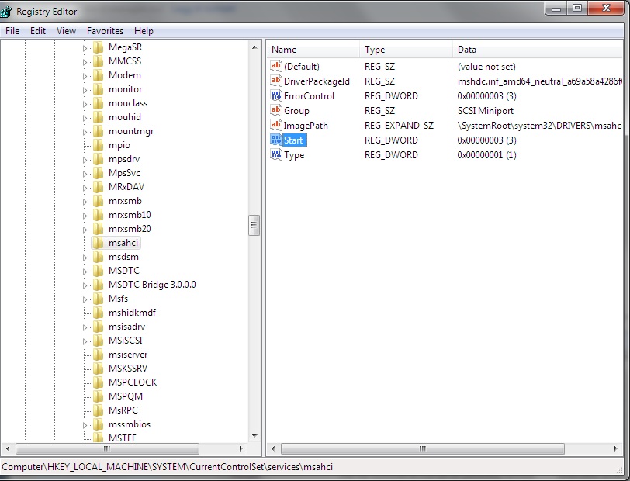Click the folder icon next to msiserver
Viewport: 630px width, 481px height.
(x=98, y=355)
